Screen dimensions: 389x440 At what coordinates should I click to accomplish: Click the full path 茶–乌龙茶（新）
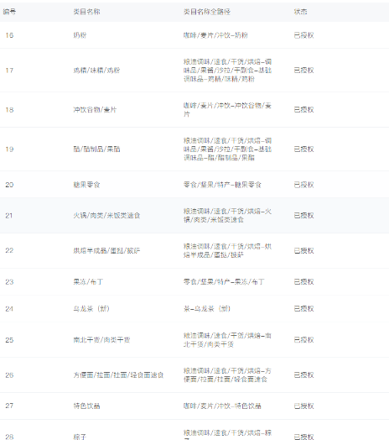coord(207,309)
